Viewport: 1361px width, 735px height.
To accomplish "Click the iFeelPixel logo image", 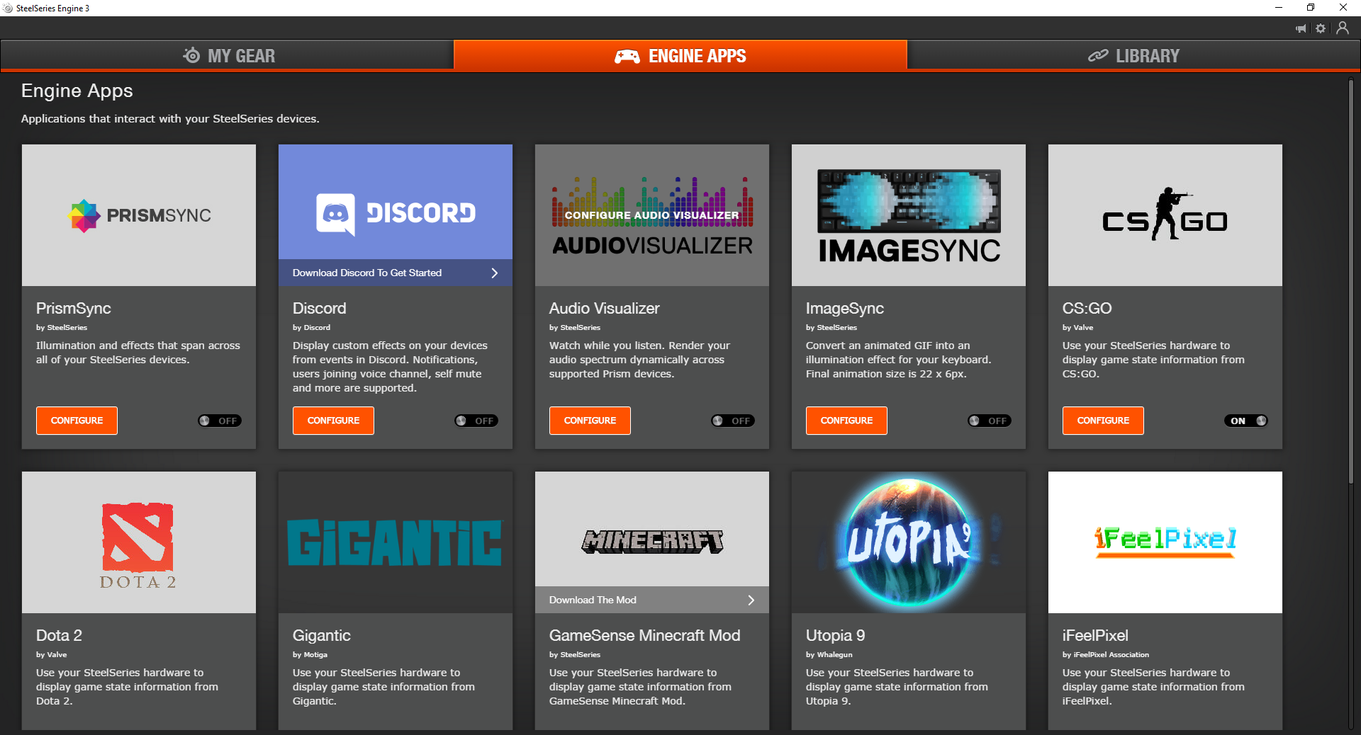I will click(1165, 542).
